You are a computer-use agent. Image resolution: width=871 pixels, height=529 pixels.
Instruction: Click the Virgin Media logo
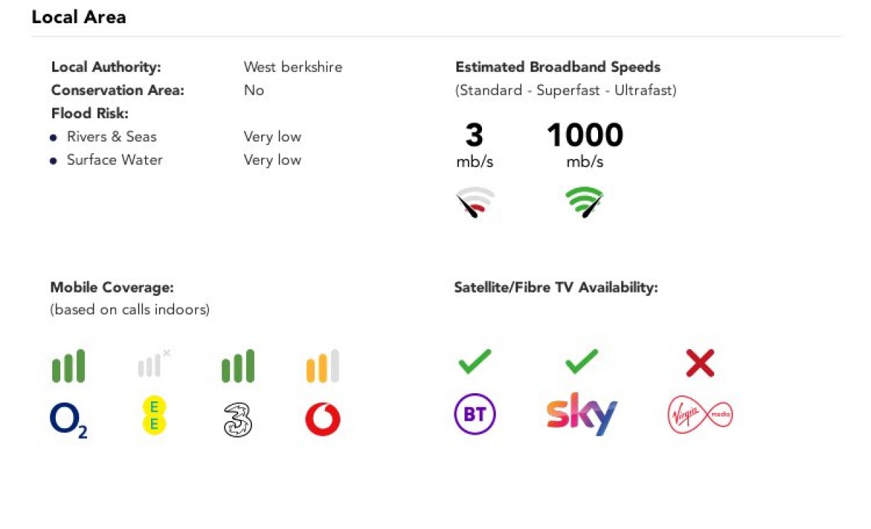[x=700, y=416]
